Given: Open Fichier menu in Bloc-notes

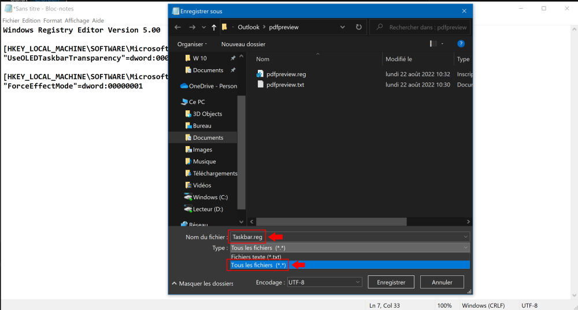Looking at the screenshot, I should 10,21.
